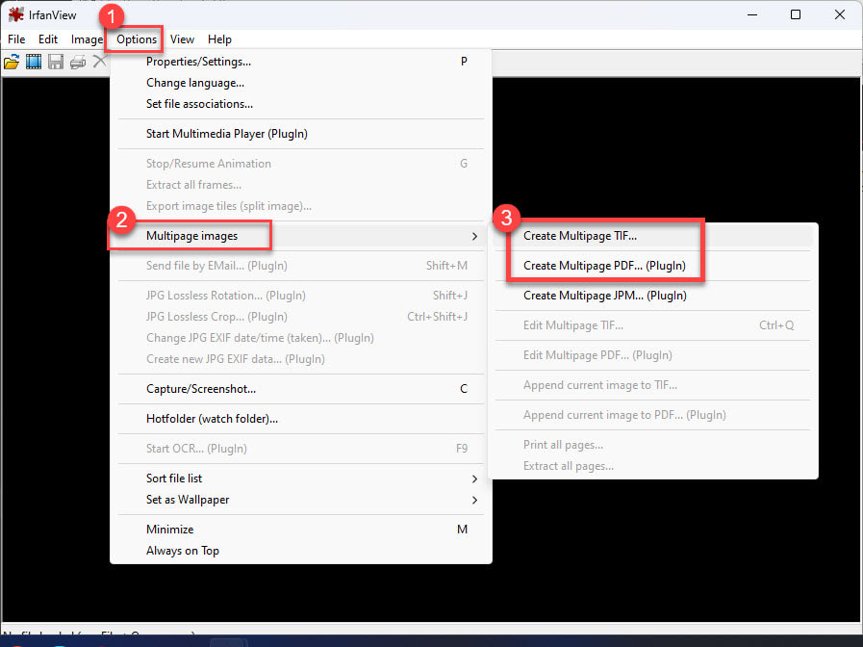Click the Print toolbar icon
The image size is (863, 647).
tap(78, 62)
